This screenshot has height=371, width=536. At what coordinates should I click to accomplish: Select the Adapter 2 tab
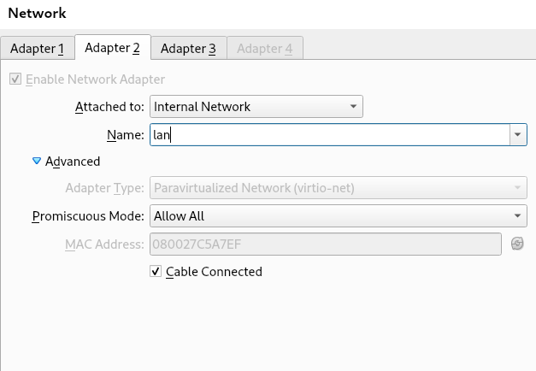112,48
